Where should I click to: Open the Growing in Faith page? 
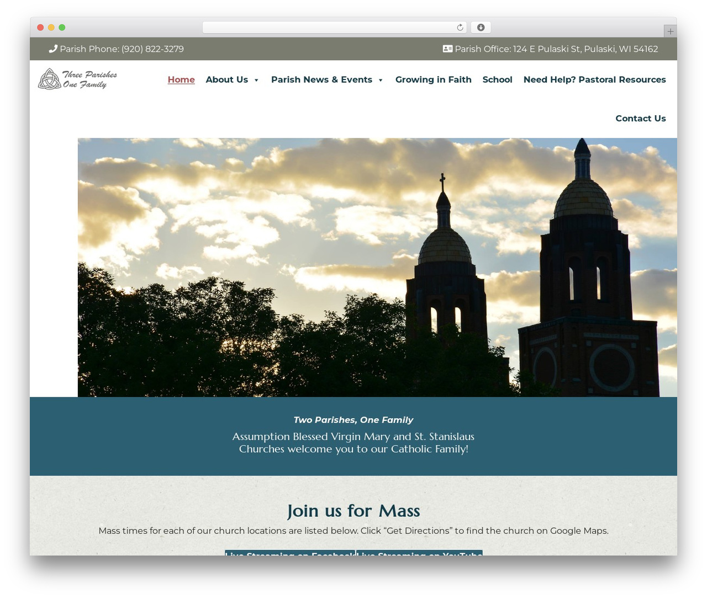coord(434,79)
